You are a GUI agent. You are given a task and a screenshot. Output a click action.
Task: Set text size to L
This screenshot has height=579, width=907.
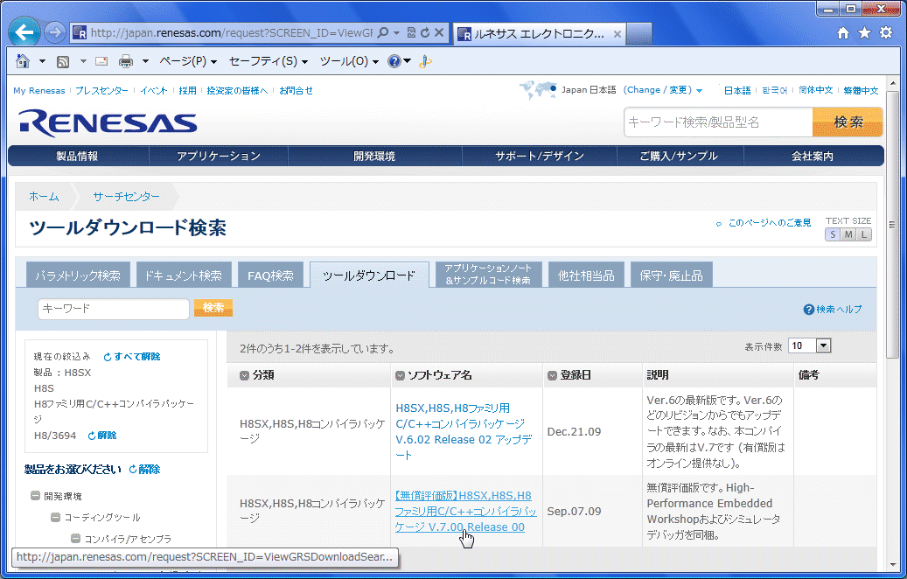pyautogui.click(x=863, y=234)
